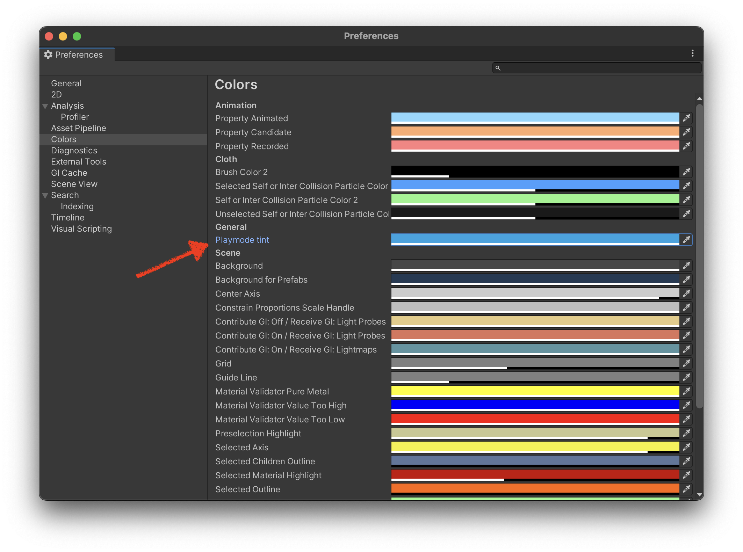Open the eyedropper for Material Validator Pure Metal
This screenshot has width=743, height=552.
coord(686,391)
